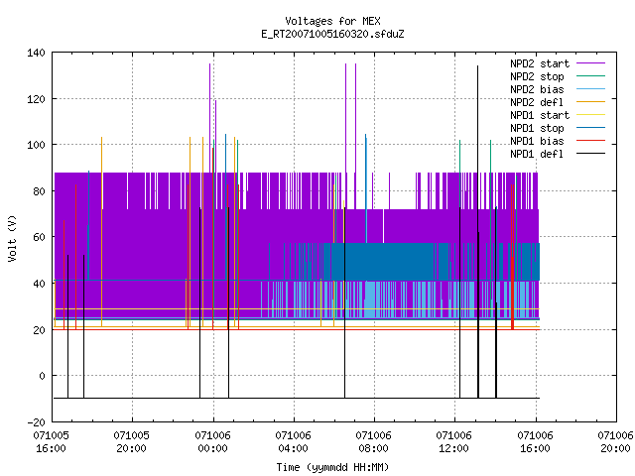This screenshot has height=476, width=635.
Task: Click the -20 y-axis tick label
Action: [36, 422]
